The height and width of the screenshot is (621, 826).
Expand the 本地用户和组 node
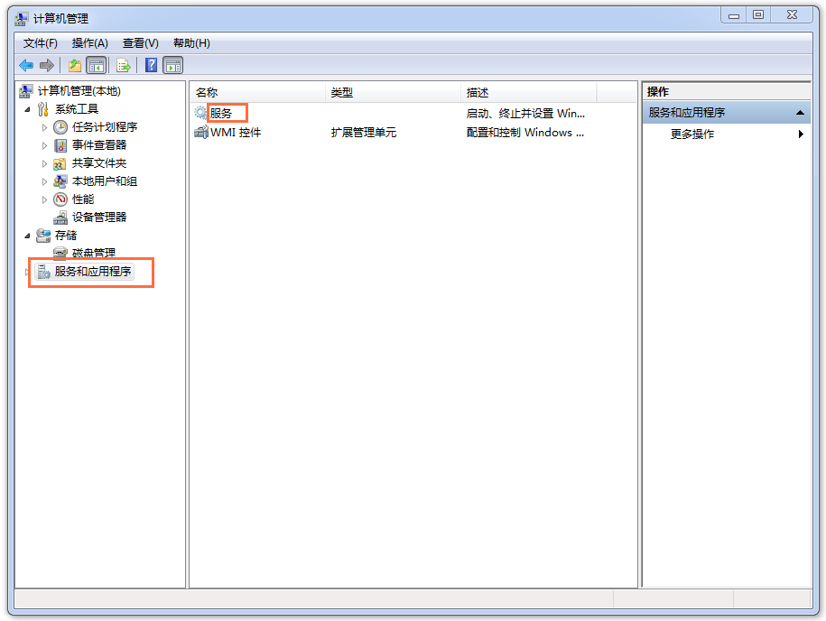point(44,181)
